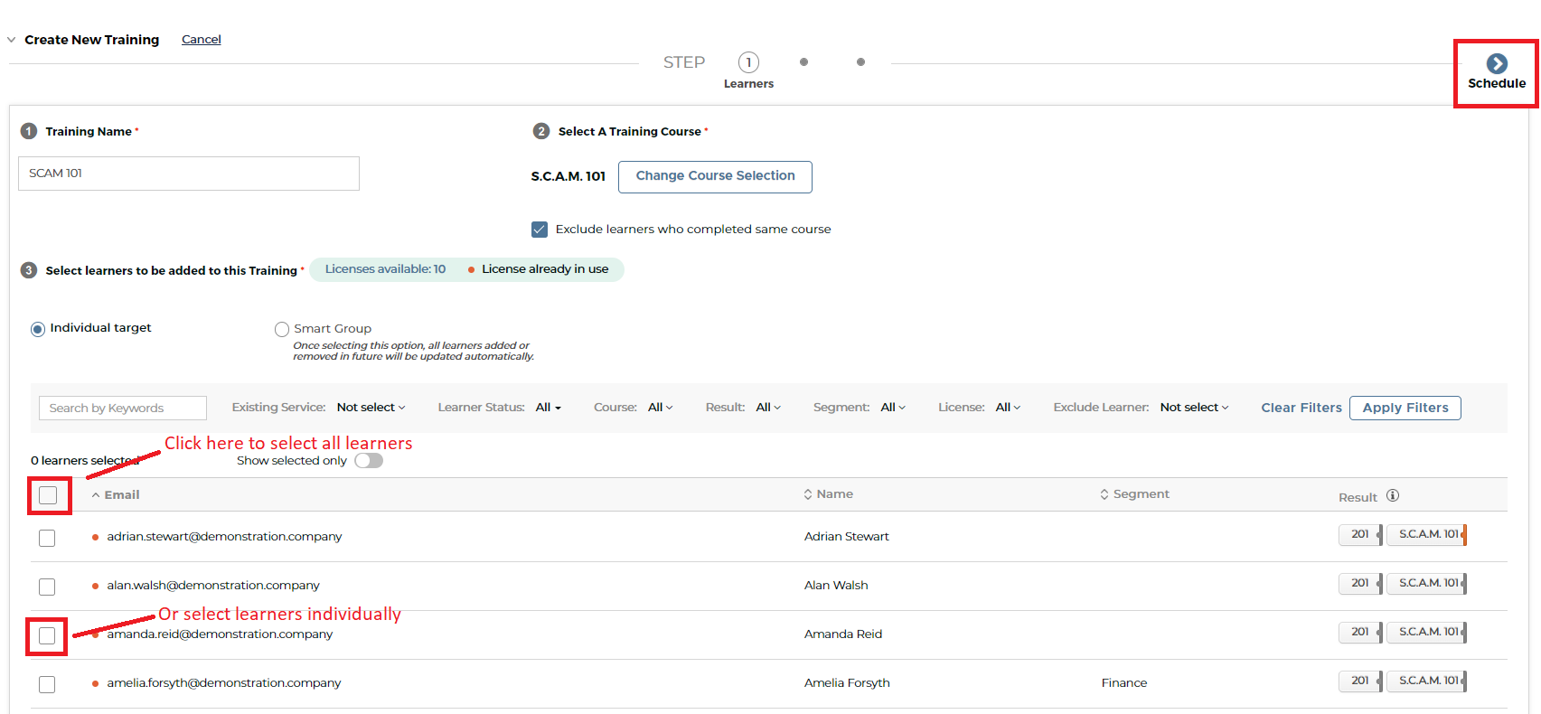Click the Cancel link
This screenshot has width=1541, height=714.
coord(201,40)
